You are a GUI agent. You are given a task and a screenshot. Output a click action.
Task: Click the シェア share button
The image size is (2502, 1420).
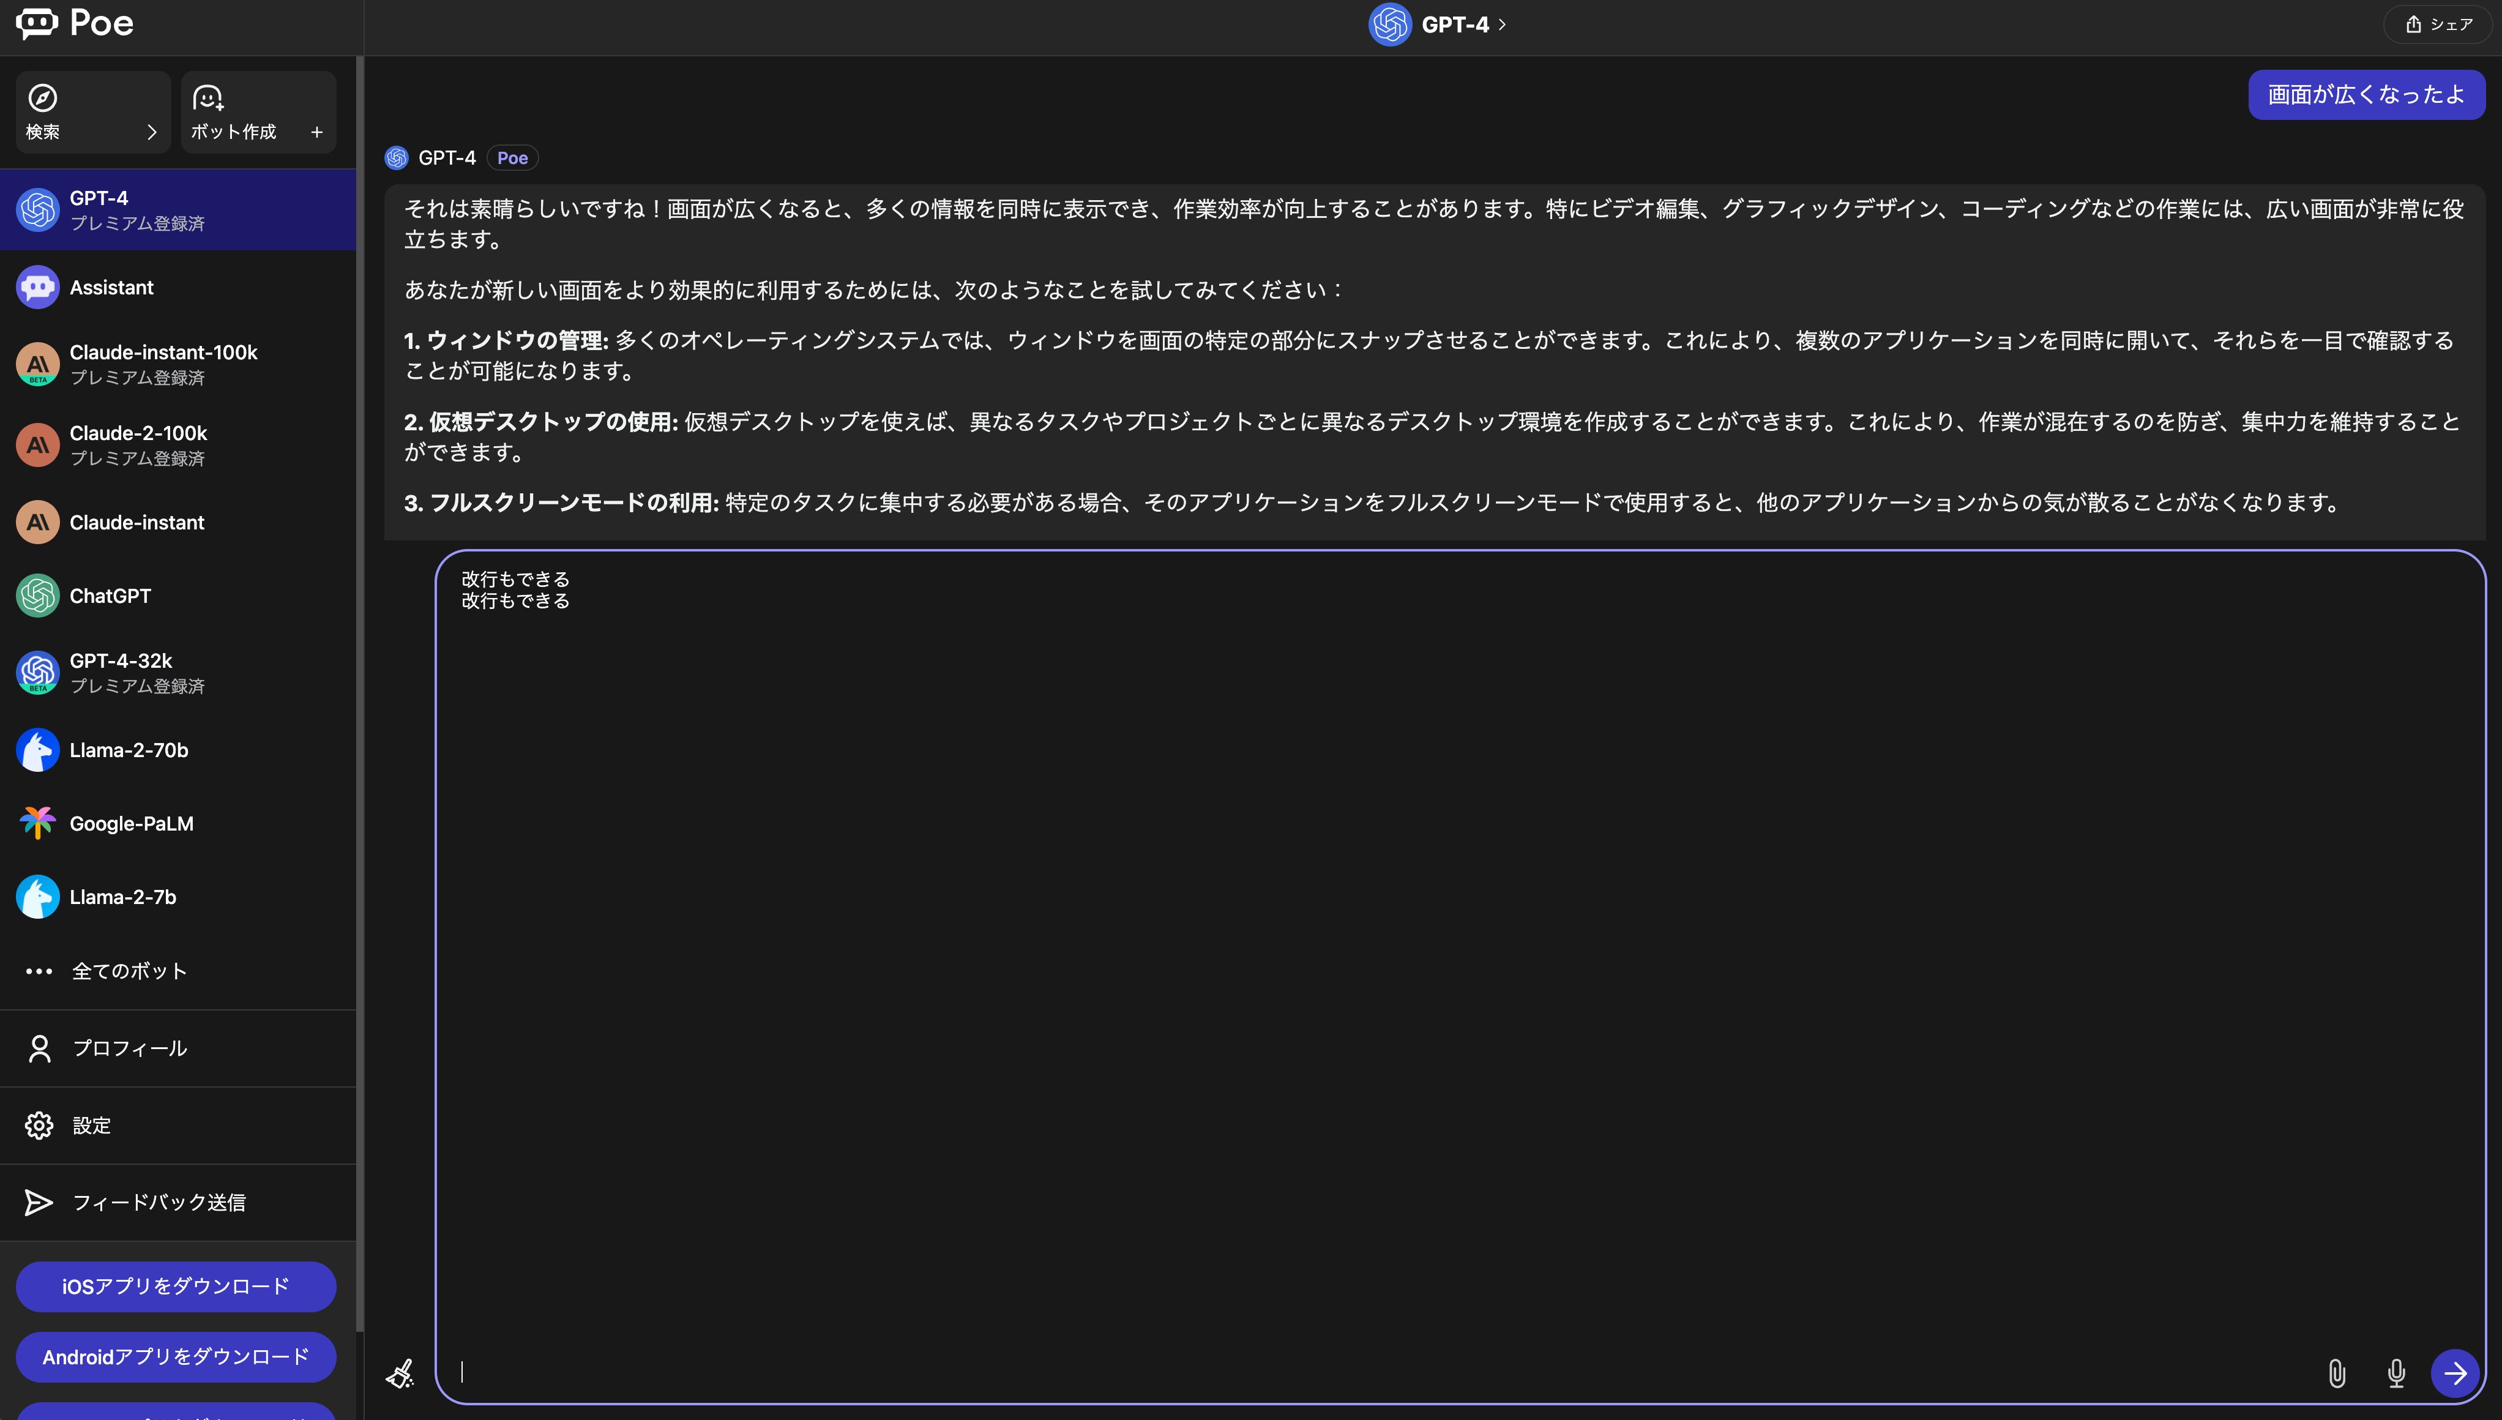coord(2437,24)
